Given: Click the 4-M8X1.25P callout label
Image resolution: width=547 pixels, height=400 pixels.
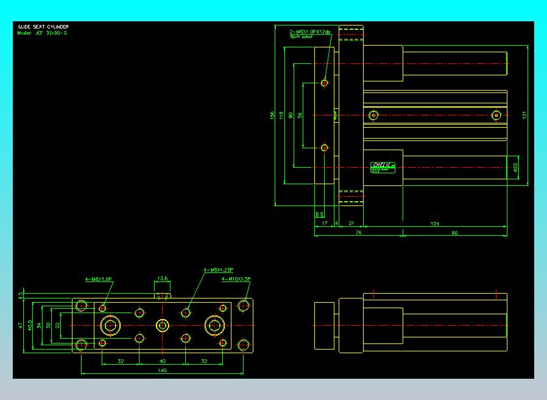Looking at the screenshot, I should (x=219, y=270).
